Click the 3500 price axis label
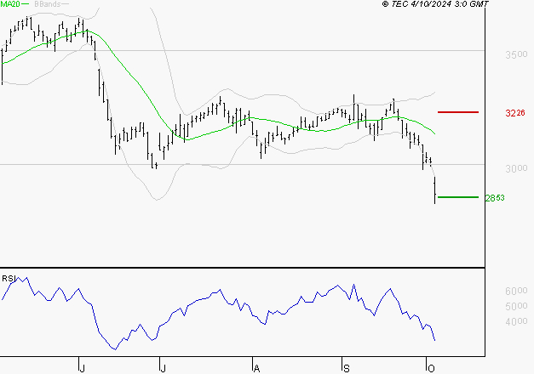534x374 pixels. pos(516,54)
